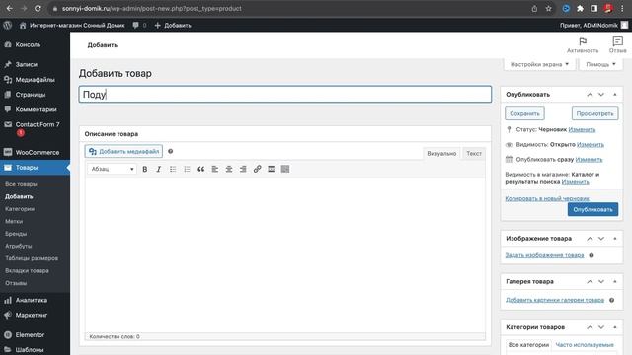
Task: Click the product title input field
Action: coord(285,95)
